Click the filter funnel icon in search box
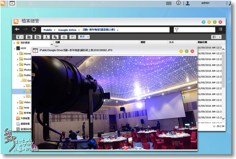The height and width of the screenshot is (159, 236). [x=177, y=30]
